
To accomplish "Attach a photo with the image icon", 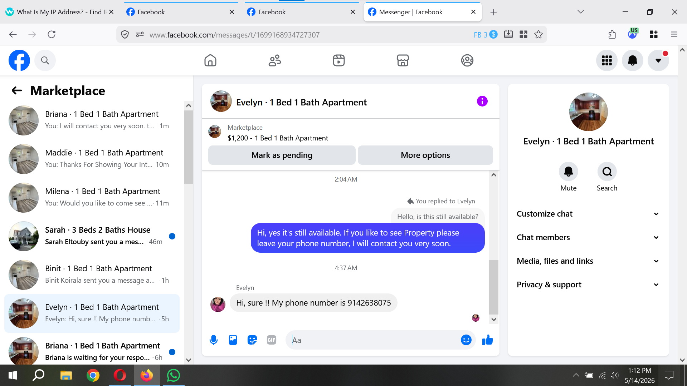I will point(233,340).
